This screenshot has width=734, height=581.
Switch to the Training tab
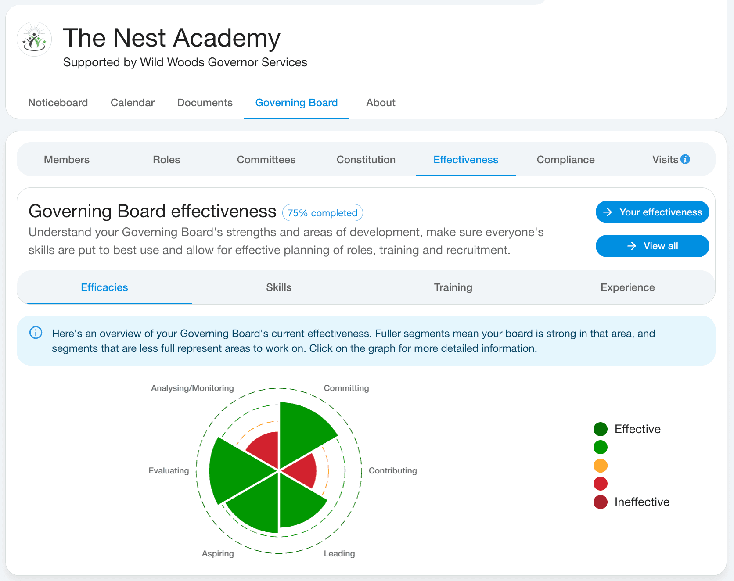point(453,287)
